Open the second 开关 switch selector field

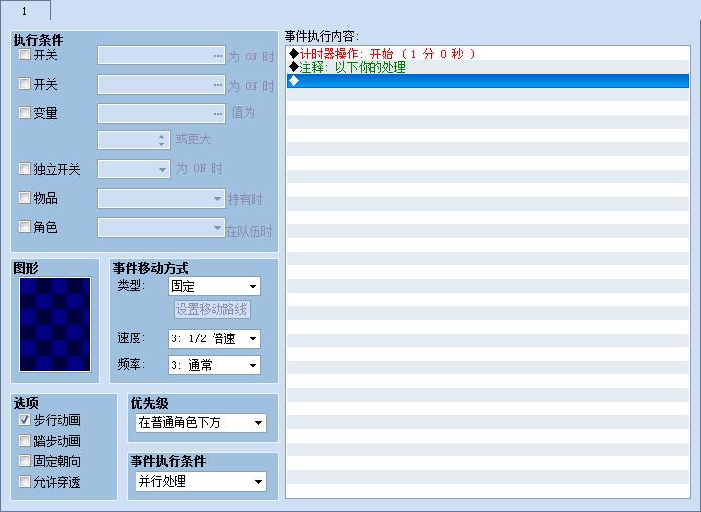click(162, 85)
